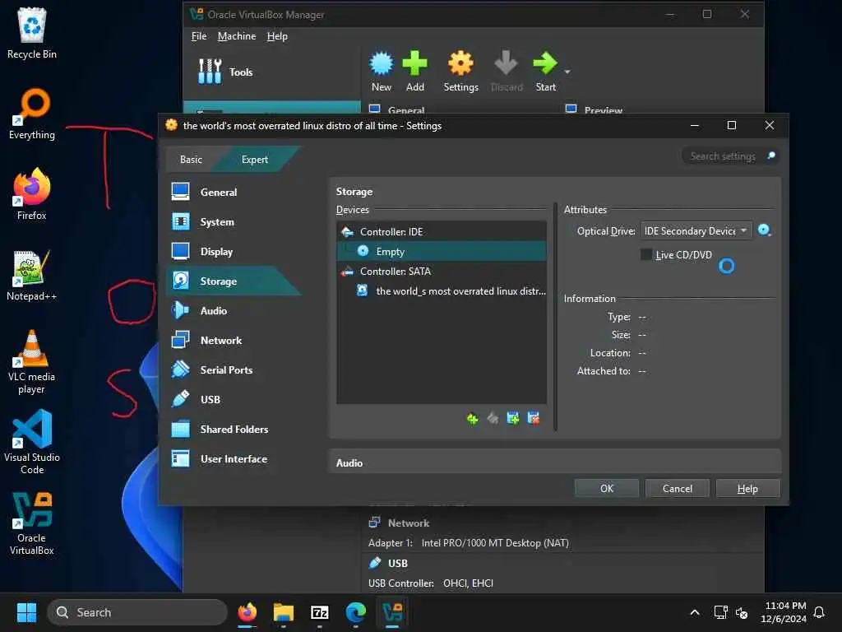Click the Oracle VirtualBox desktop shortcut

32,523
